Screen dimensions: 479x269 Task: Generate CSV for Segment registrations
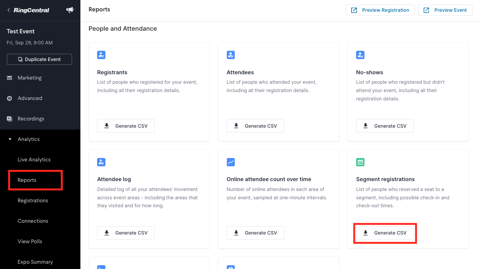pos(385,233)
